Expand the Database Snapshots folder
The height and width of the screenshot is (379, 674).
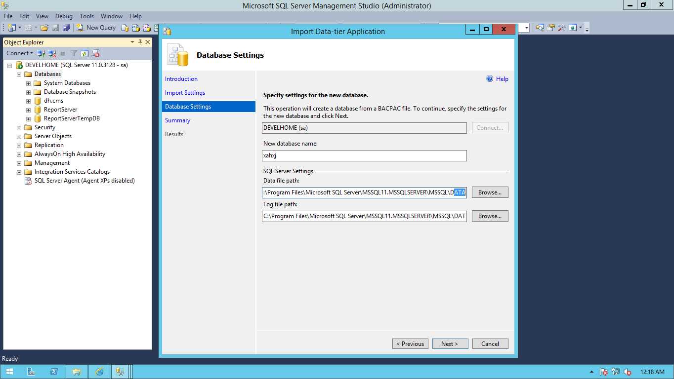coord(28,92)
